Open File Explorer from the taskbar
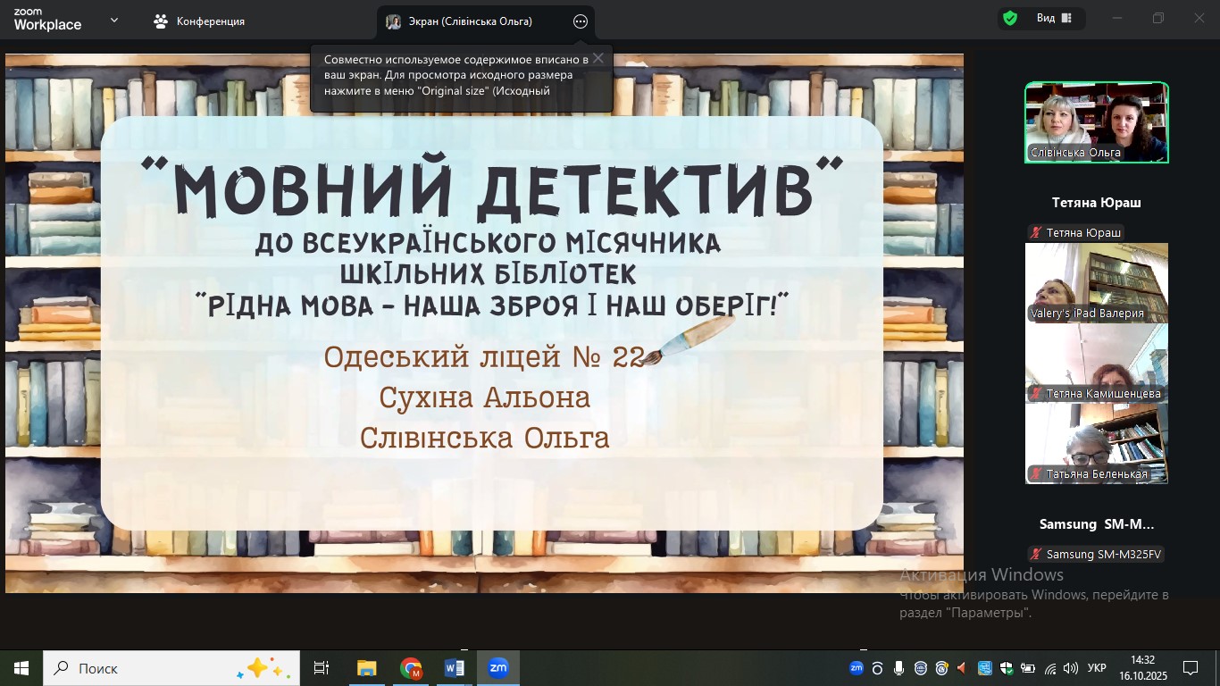Viewport: 1220px width, 686px height. [x=366, y=668]
